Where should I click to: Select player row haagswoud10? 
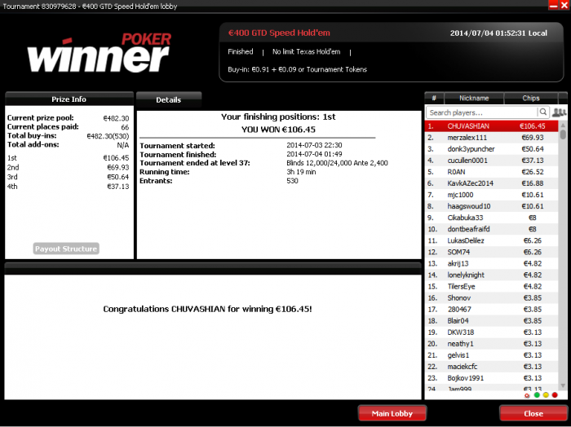(x=492, y=206)
